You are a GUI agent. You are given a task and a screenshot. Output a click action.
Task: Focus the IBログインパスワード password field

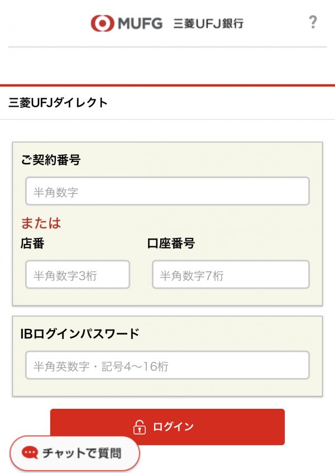(167, 365)
